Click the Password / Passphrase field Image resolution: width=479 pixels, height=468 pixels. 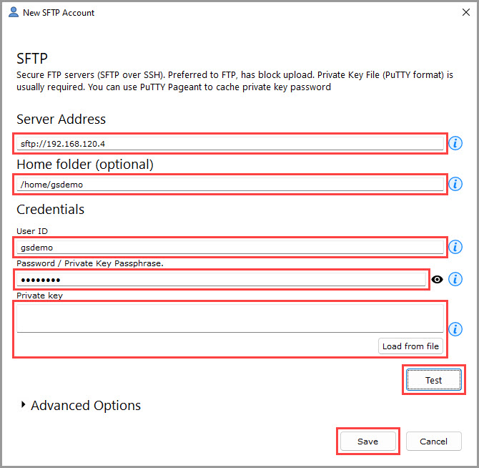tap(222, 279)
